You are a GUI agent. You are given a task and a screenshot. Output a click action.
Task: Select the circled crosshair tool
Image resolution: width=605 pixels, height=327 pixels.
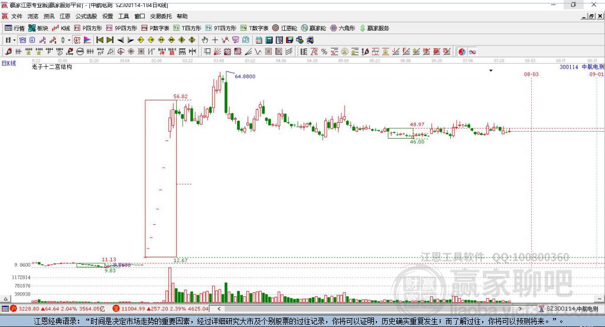pos(121,52)
